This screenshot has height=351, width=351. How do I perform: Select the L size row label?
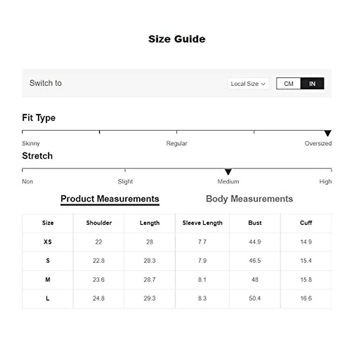pyautogui.click(x=48, y=299)
